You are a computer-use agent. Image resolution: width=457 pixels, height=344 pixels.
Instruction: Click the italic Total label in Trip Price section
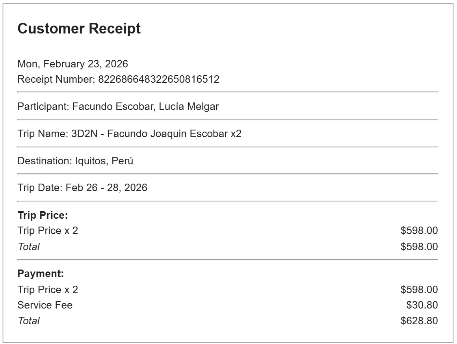pyautogui.click(x=28, y=247)
